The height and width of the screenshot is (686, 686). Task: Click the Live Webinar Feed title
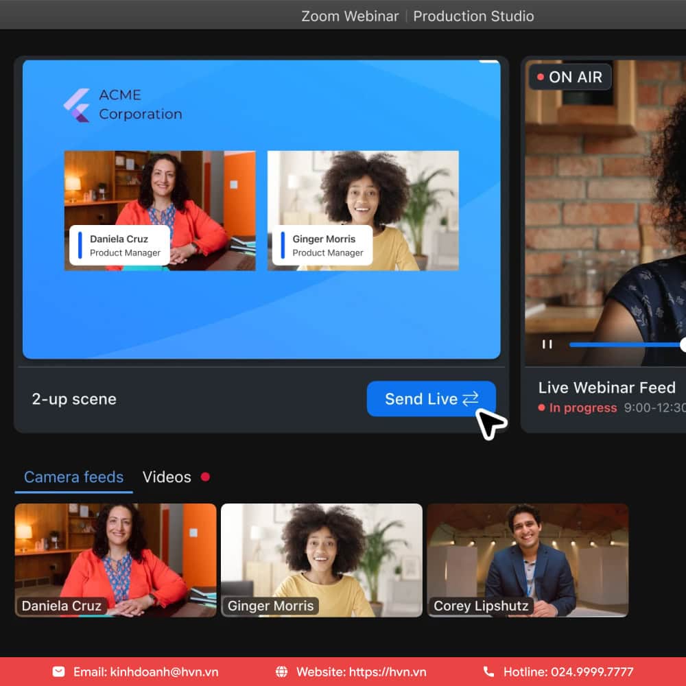tap(607, 388)
